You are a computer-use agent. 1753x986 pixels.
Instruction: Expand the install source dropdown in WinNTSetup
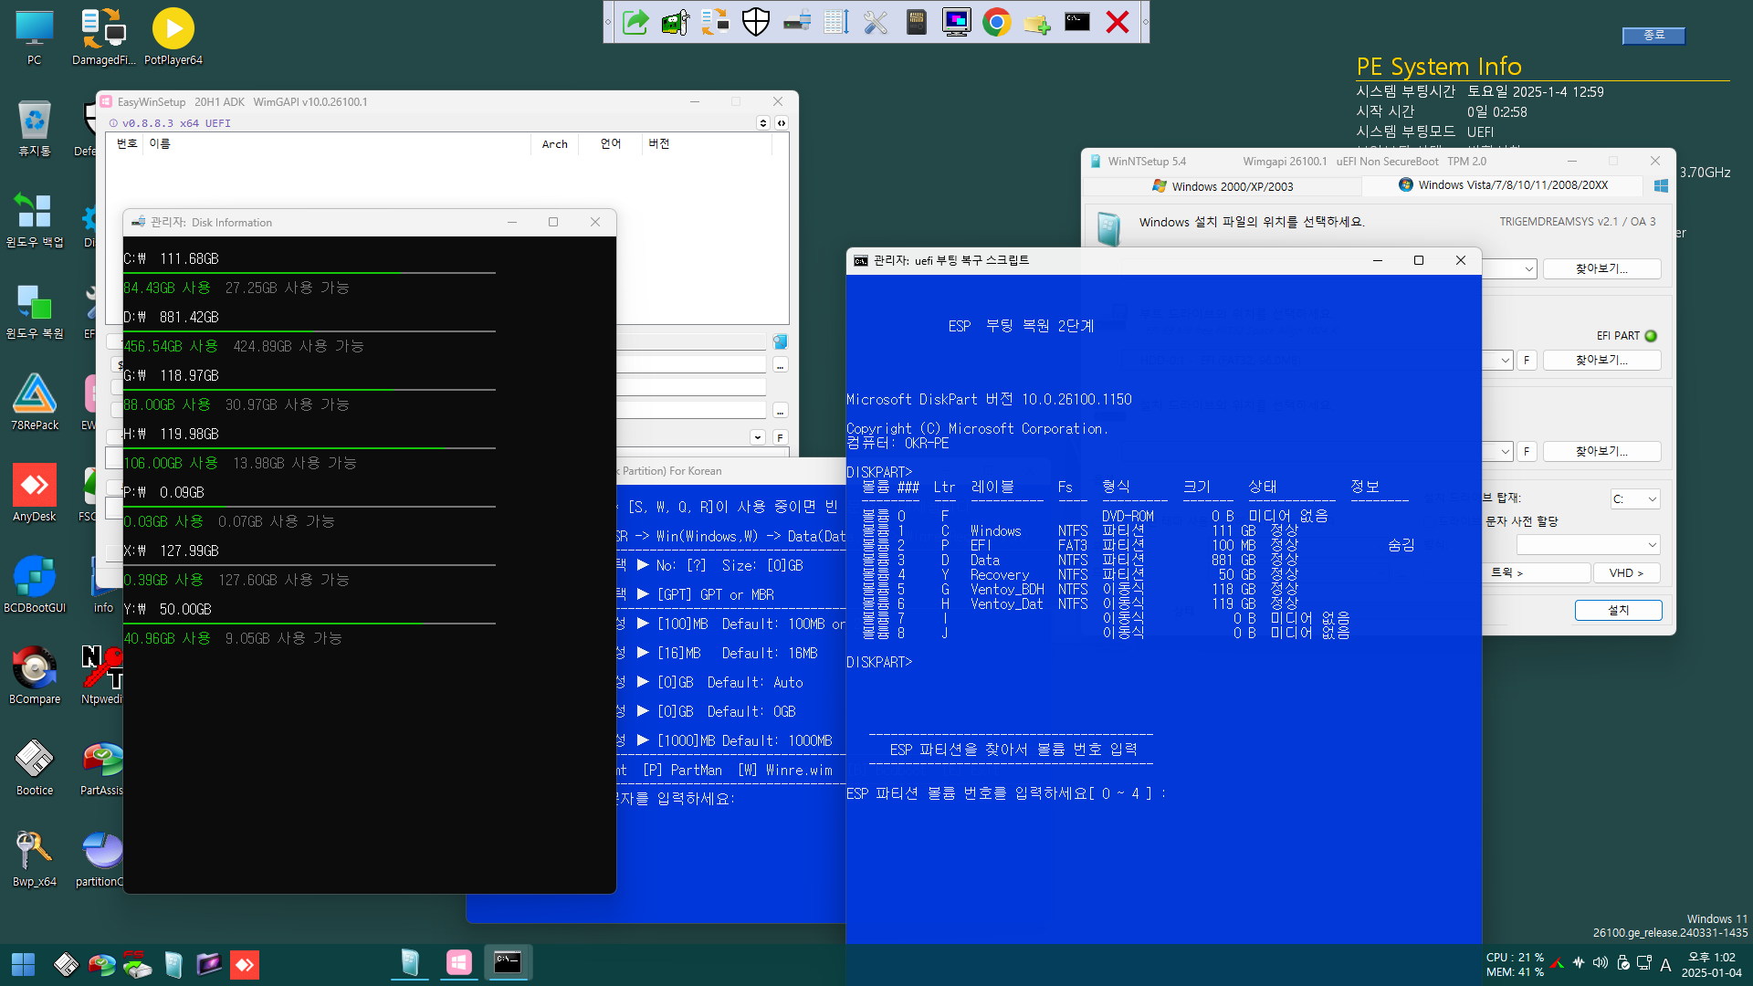coord(1528,268)
